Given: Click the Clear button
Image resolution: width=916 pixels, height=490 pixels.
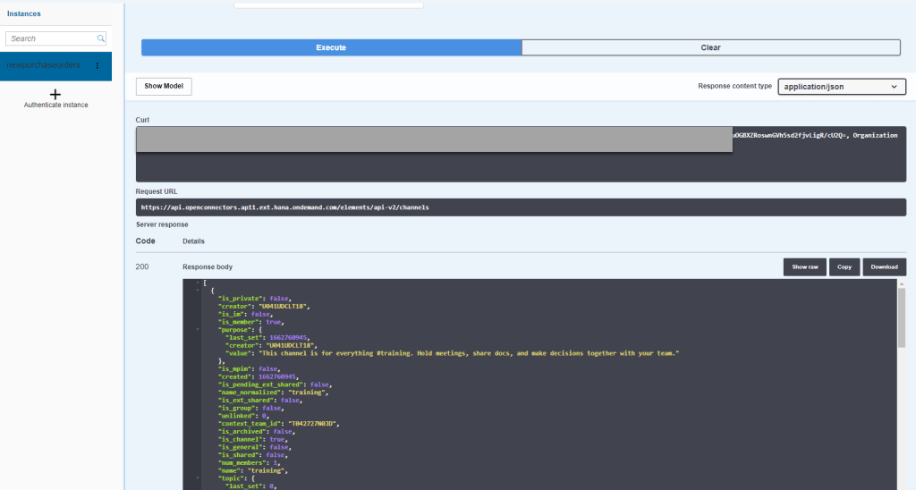Looking at the screenshot, I should point(710,47).
